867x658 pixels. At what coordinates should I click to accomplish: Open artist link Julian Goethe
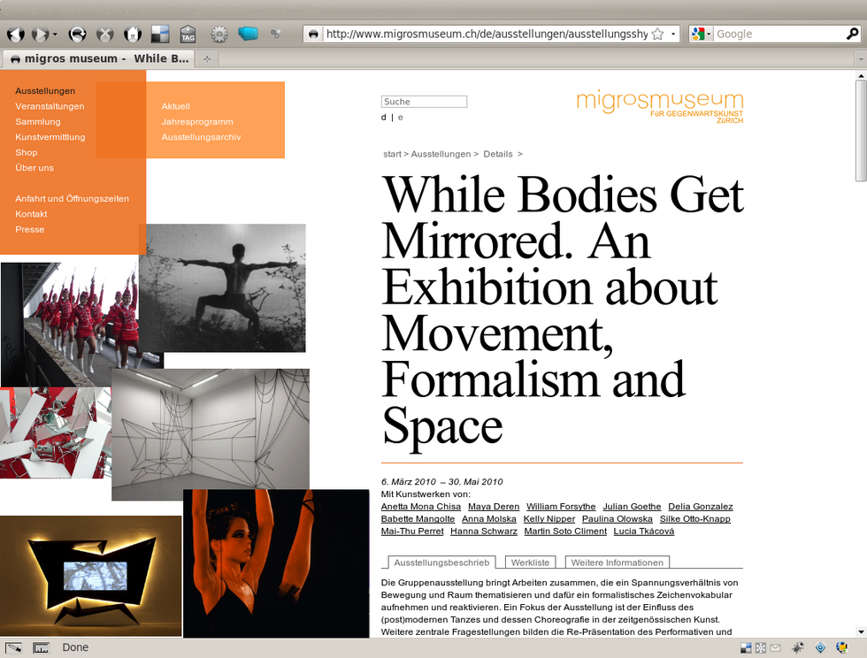[632, 507]
